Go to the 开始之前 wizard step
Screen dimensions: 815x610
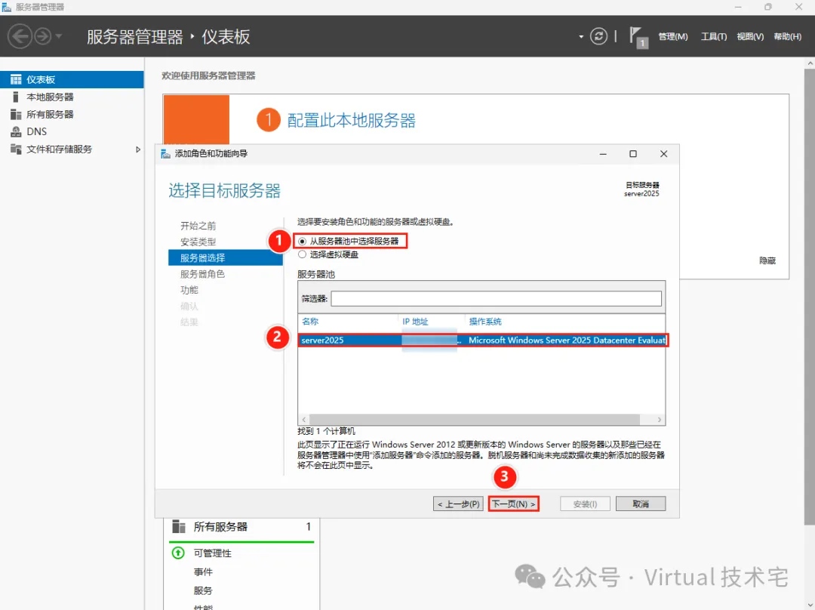(198, 226)
